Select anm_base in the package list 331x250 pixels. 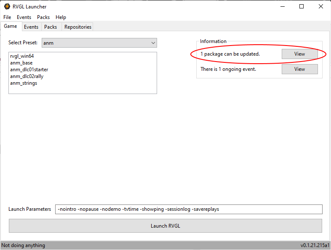click(21, 63)
